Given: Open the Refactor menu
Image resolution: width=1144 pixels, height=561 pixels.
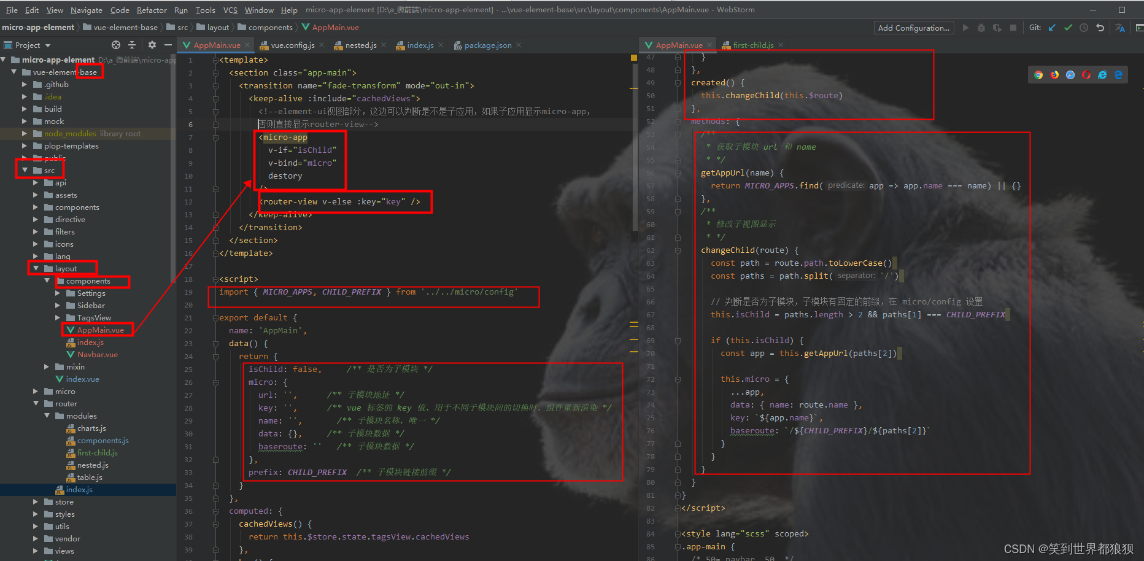Looking at the screenshot, I should 152,10.
